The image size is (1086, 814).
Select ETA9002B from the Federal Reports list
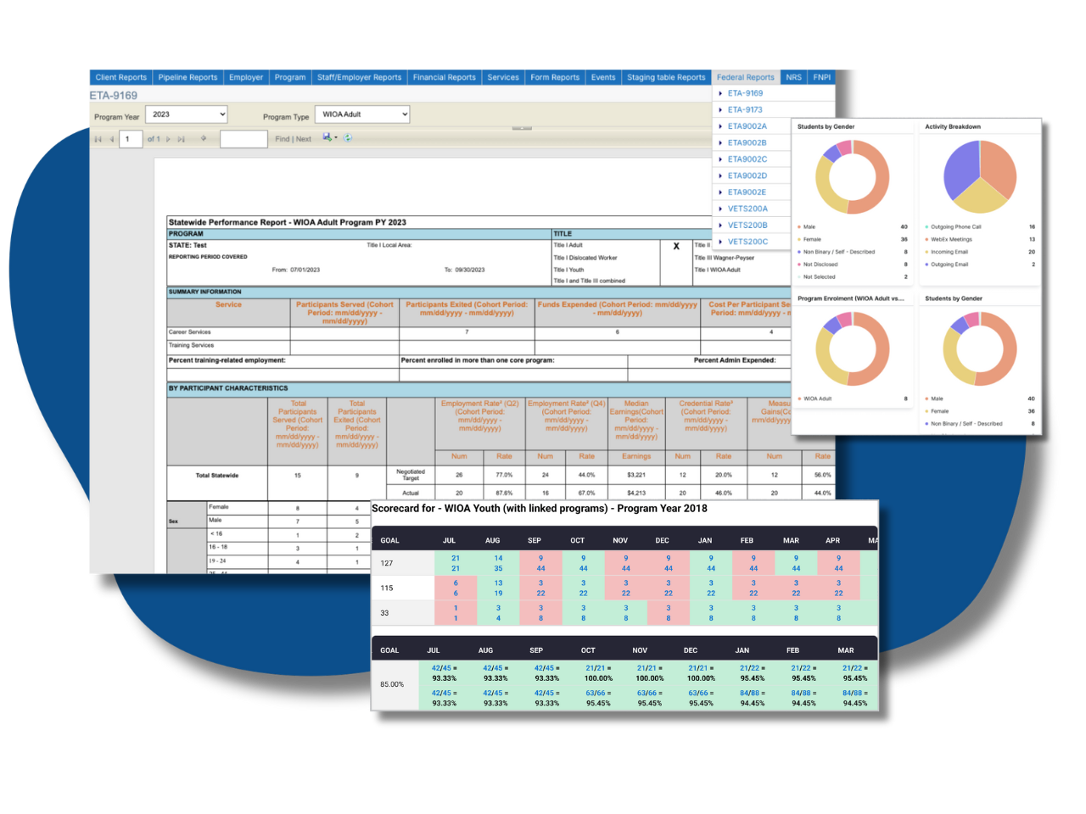click(747, 142)
